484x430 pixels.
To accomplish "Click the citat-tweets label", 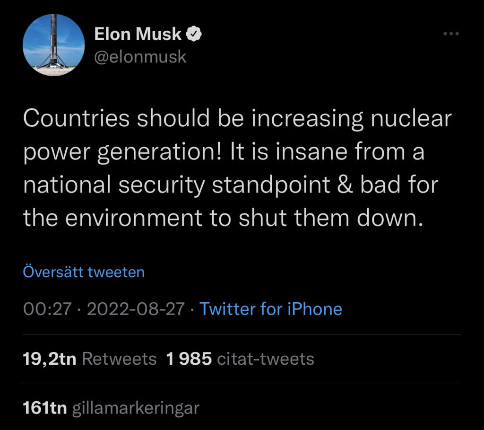I will [266, 359].
